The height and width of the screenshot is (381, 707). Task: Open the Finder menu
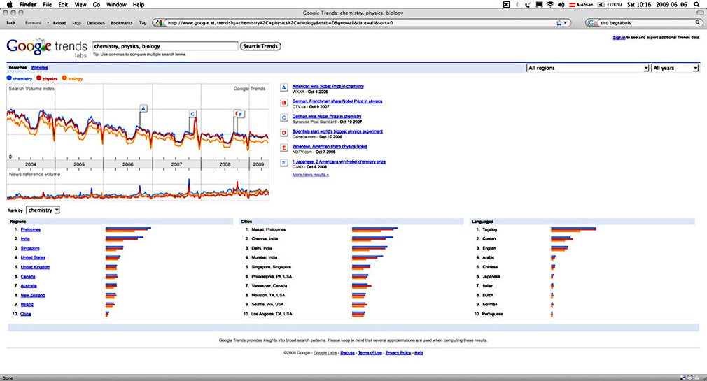(28, 4)
